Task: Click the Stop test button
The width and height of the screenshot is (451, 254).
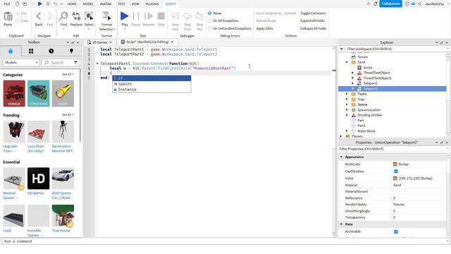Action: (x=161, y=16)
